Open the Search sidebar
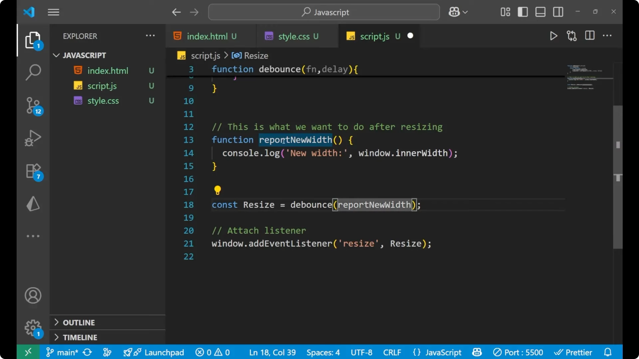Image resolution: width=639 pixels, height=359 pixels. point(33,72)
